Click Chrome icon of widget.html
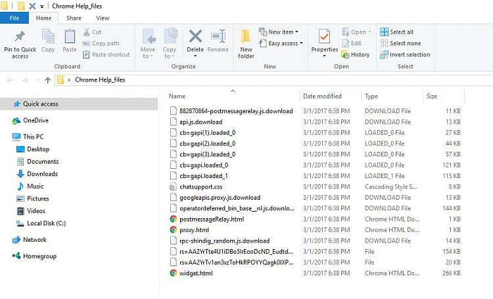 click(174, 273)
